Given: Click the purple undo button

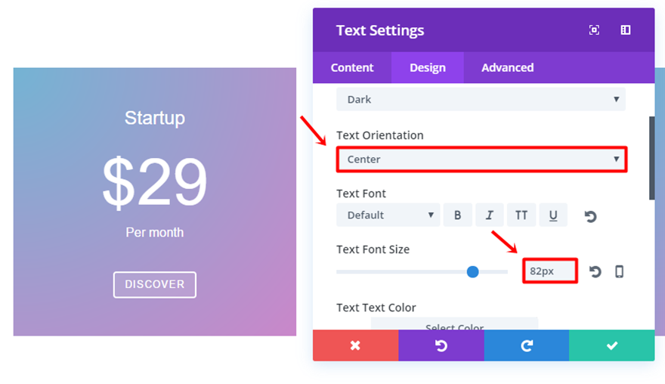Looking at the screenshot, I should (441, 345).
